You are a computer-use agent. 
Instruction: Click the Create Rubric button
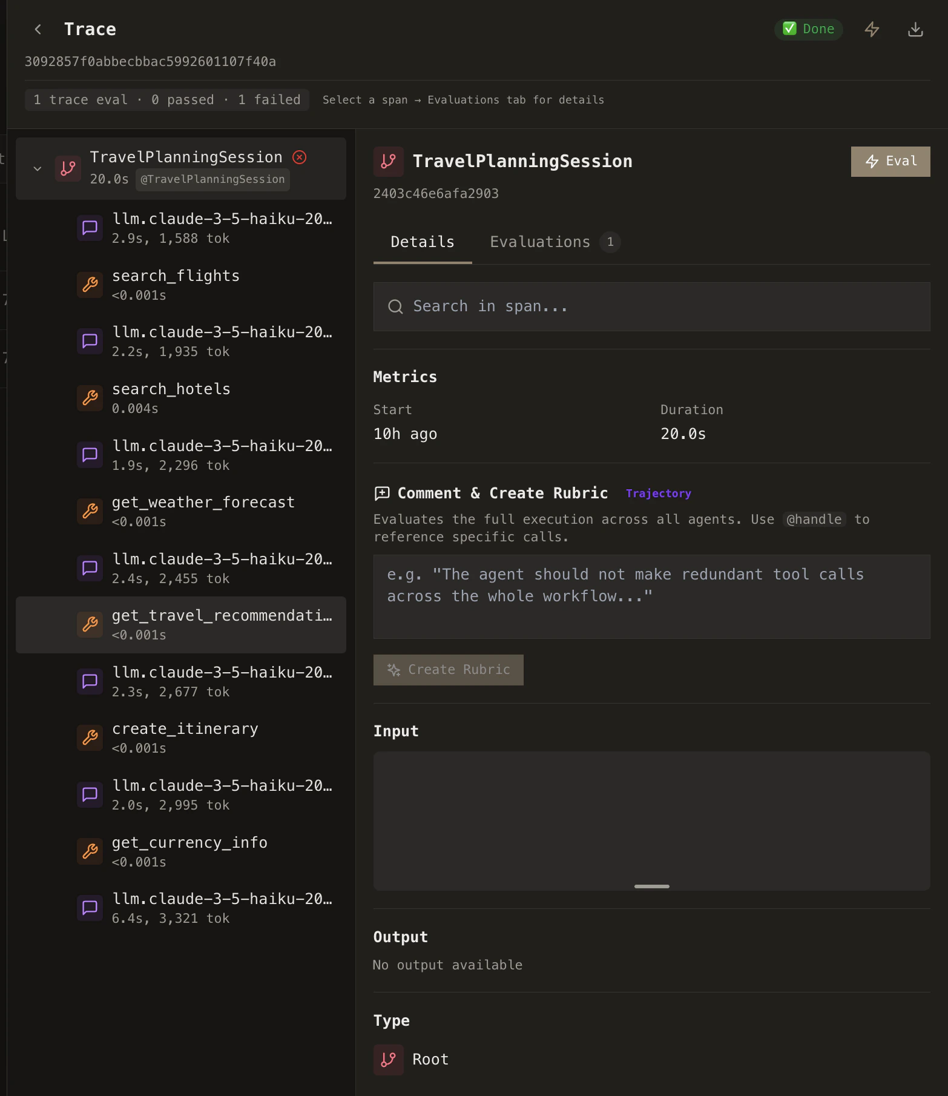point(448,670)
